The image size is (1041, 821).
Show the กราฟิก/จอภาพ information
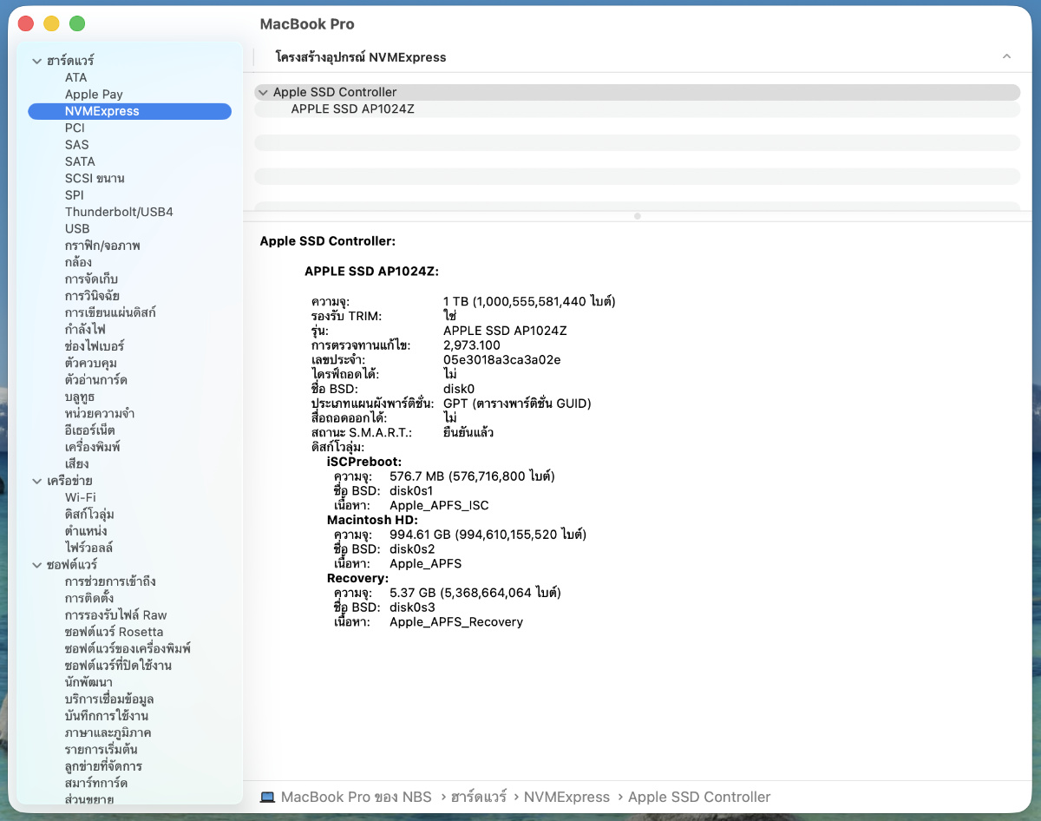tap(102, 246)
